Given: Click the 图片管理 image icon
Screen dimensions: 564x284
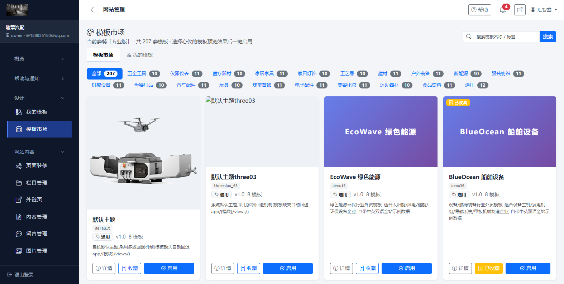Looking at the screenshot, I should [x=19, y=251].
